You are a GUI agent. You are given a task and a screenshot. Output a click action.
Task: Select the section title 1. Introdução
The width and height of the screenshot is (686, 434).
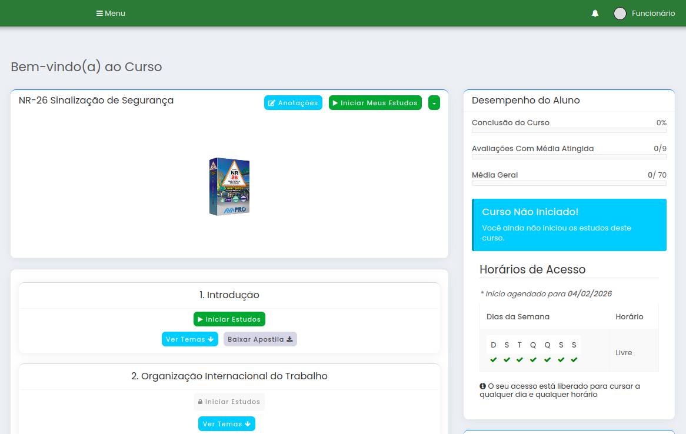tap(229, 295)
